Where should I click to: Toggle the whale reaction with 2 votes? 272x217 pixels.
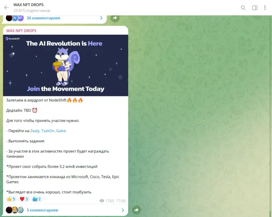tap(36, 199)
